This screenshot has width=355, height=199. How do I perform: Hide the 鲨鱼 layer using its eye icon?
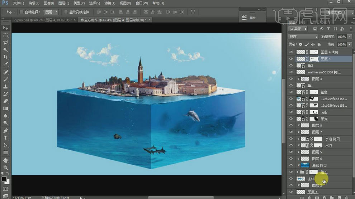[291, 92]
